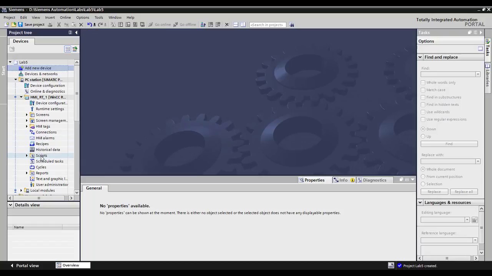Select the Whole document radio option

[x=423, y=169]
